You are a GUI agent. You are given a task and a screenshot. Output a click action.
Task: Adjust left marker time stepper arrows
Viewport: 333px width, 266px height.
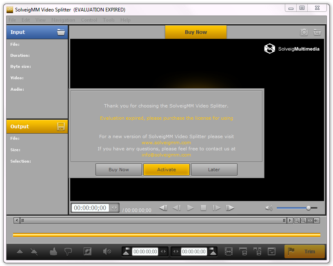click(x=163, y=252)
